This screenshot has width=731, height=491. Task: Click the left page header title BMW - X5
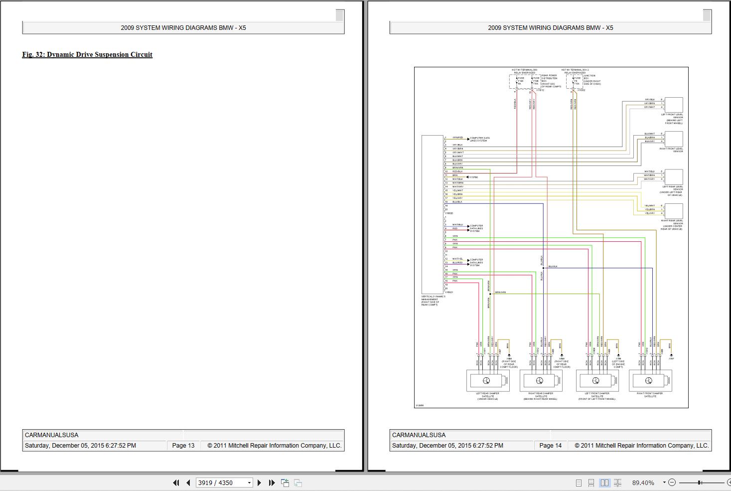pyautogui.click(x=183, y=28)
